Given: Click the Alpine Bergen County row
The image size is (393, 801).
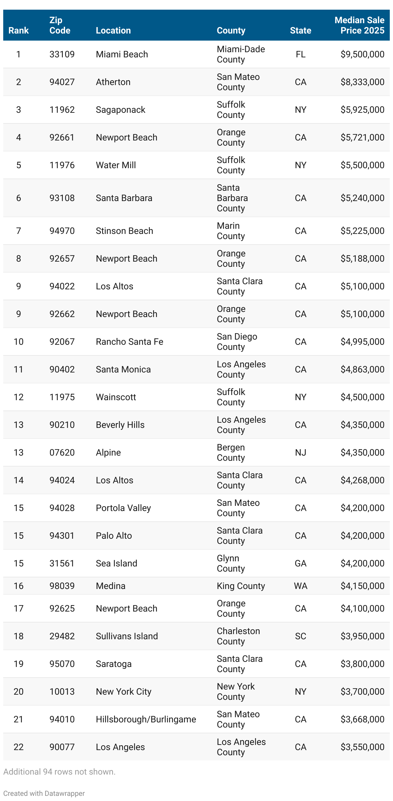Looking at the screenshot, I should [x=108, y=452].
